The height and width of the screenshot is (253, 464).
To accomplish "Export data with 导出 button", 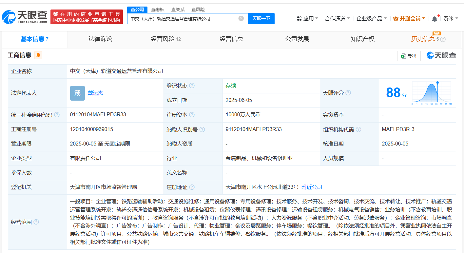I will (409, 56).
